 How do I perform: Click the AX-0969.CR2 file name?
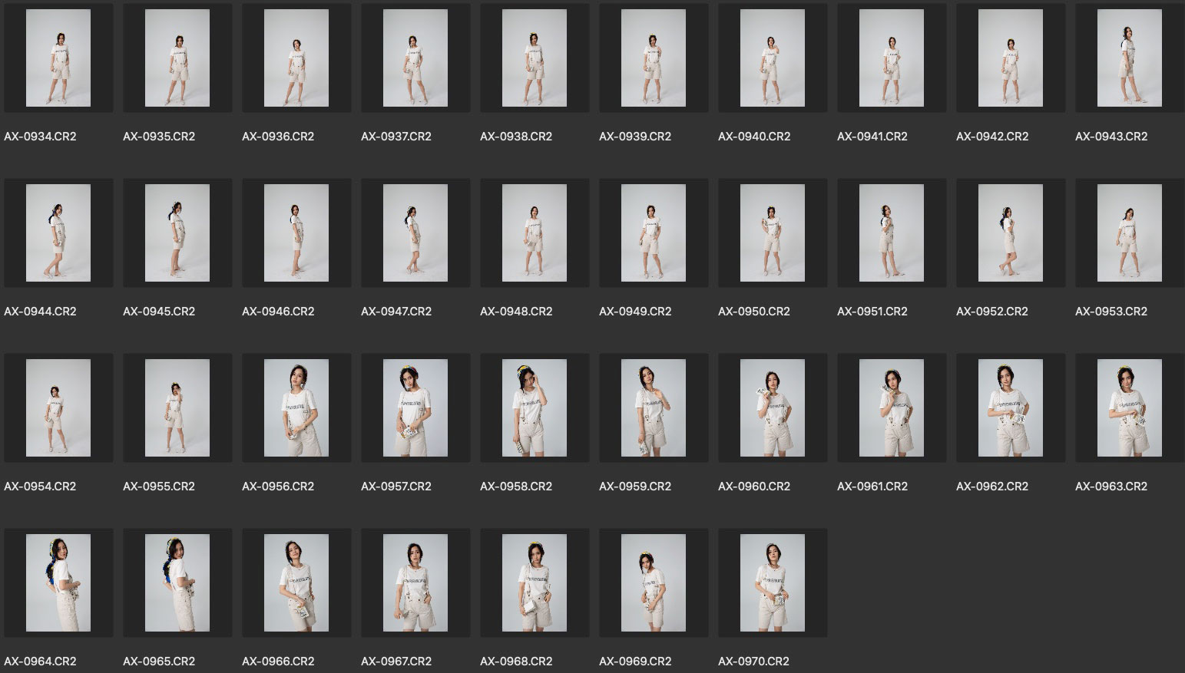pos(635,661)
